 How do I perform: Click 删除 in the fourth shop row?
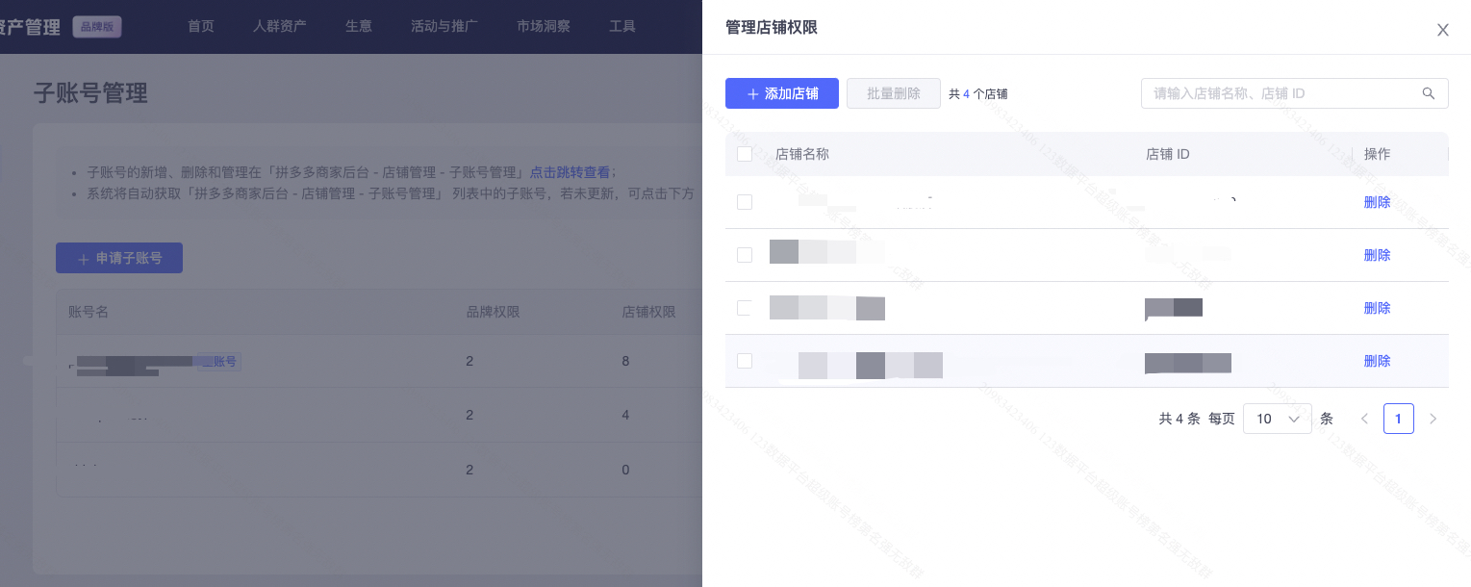point(1377,361)
